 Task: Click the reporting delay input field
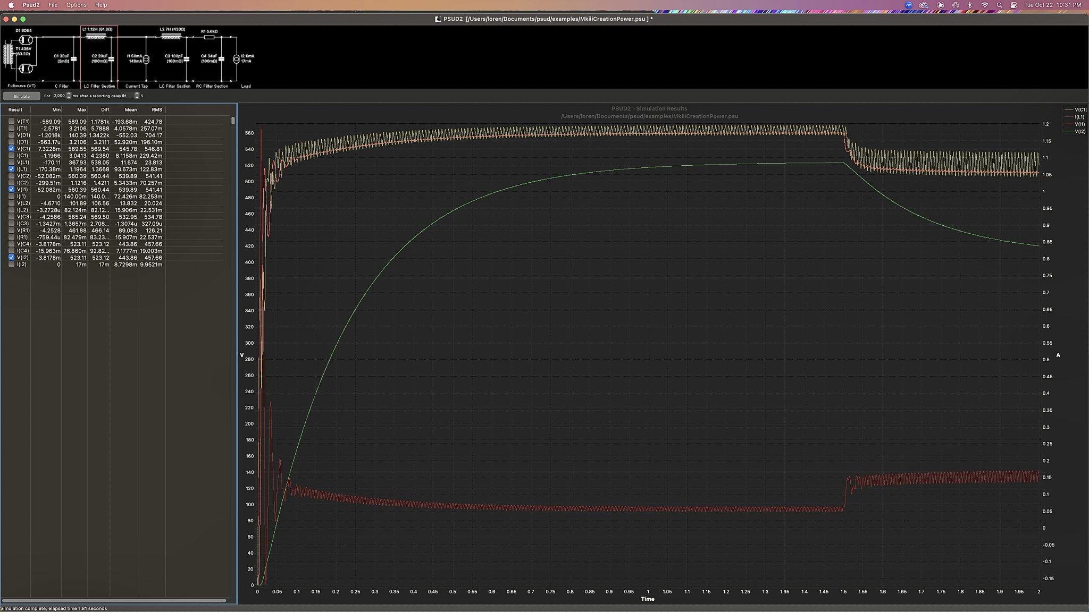tap(128, 96)
